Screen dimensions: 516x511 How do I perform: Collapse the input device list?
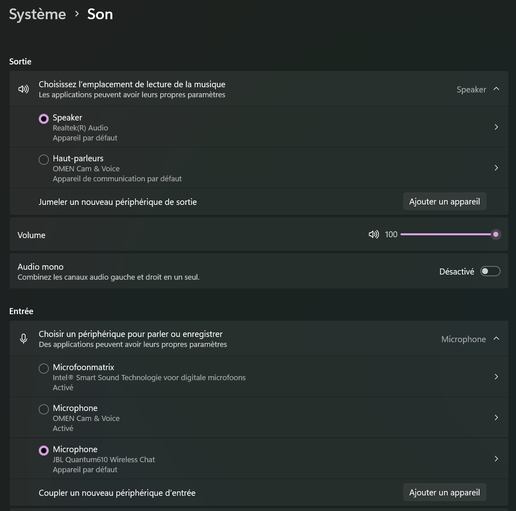pyautogui.click(x=496, y=339)
